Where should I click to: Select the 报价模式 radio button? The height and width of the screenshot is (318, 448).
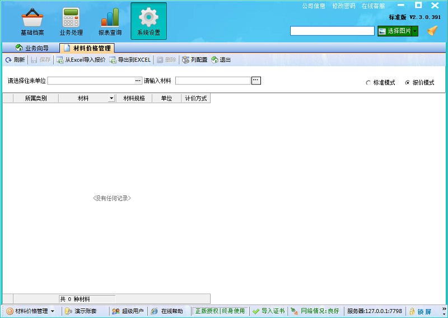407,83
